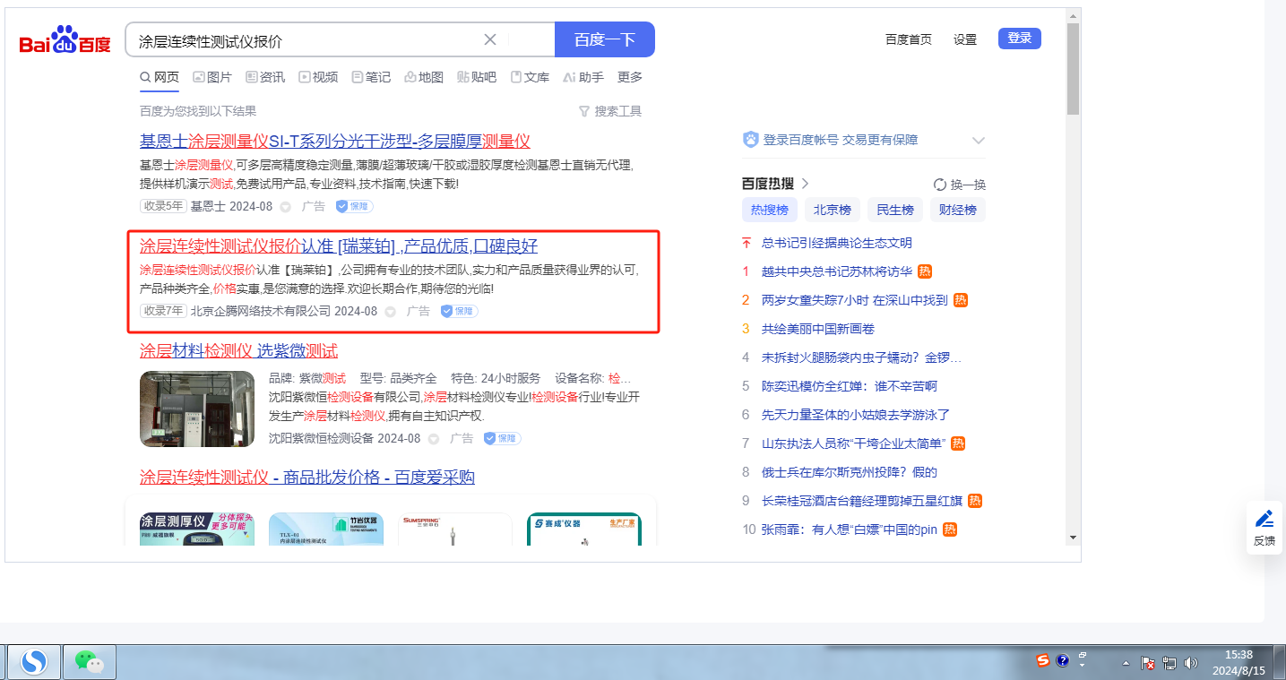Click the page scrollbar down arrow
This screenshot has height=680, width=1286.
(1073, 538)
